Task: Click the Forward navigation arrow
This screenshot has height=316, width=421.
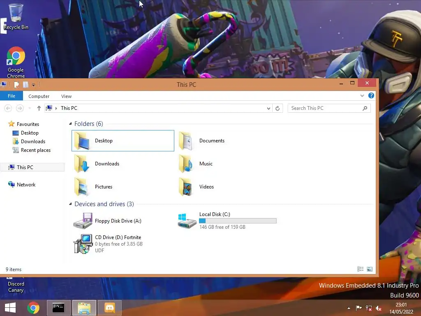Action: [x=20, y=108]
